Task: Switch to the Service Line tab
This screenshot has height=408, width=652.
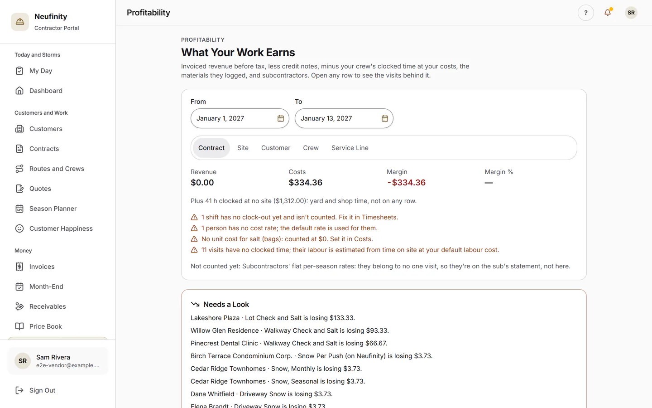Action: point(350,148)
